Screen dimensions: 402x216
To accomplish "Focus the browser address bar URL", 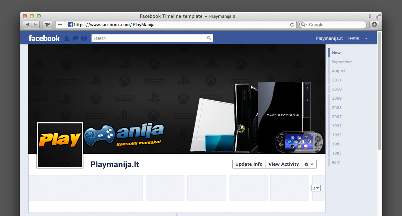I will [x=177, y=24].
